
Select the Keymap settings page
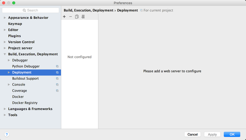point(15,24)
